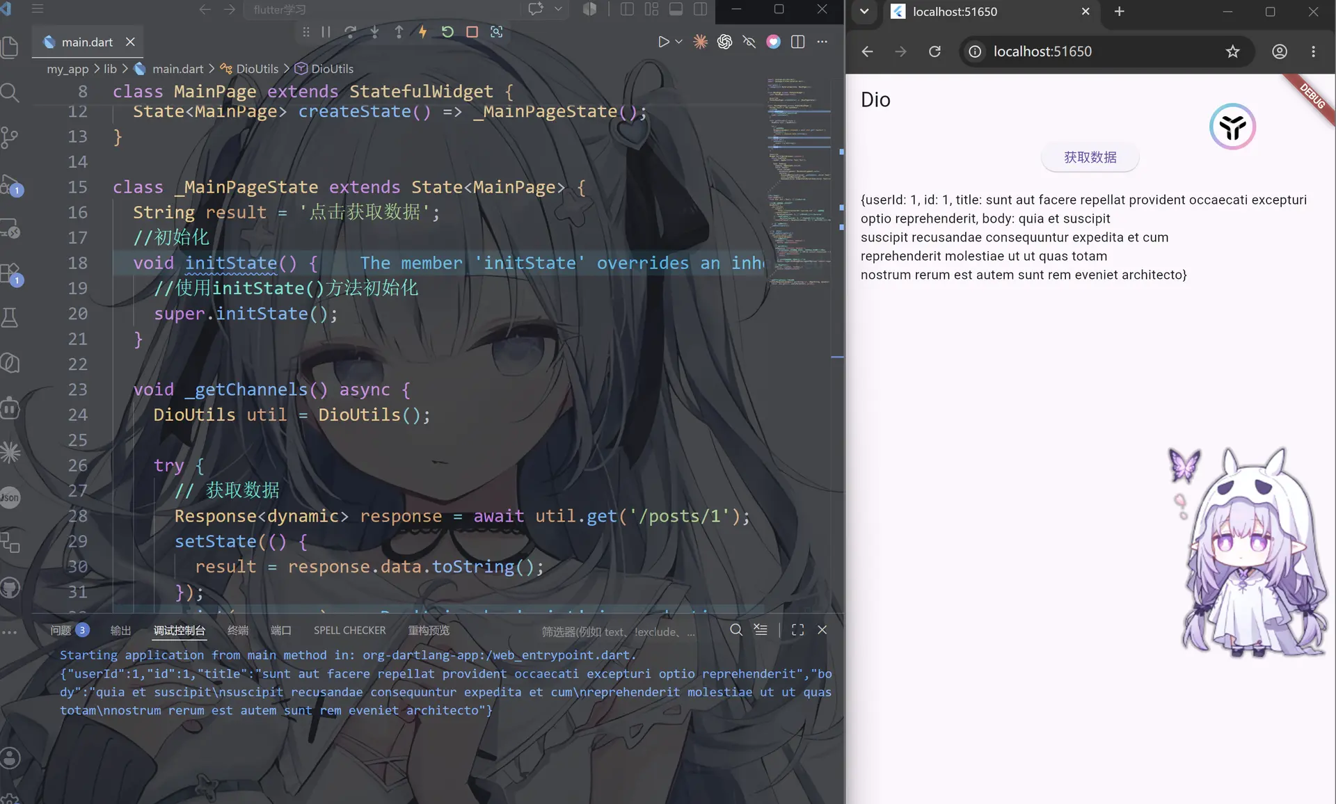
Task: Open the Testing flask view
Action: 10,318
